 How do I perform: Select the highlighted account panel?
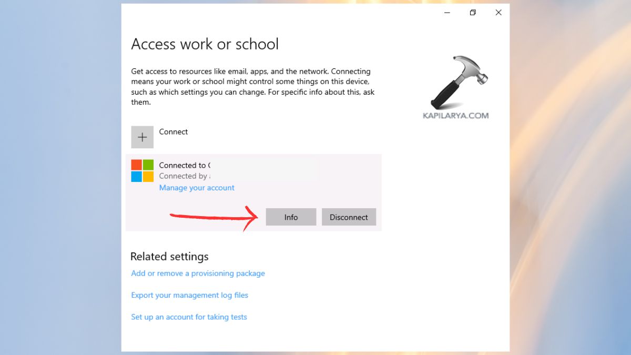pos(254,191)
